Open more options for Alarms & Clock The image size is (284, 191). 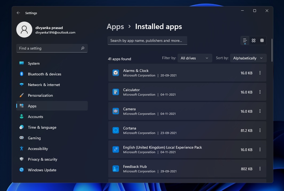point(260,73)
